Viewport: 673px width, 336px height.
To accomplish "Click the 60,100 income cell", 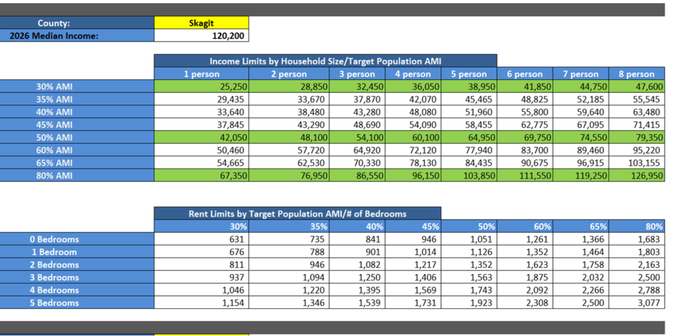I will [x=413, y=137].
